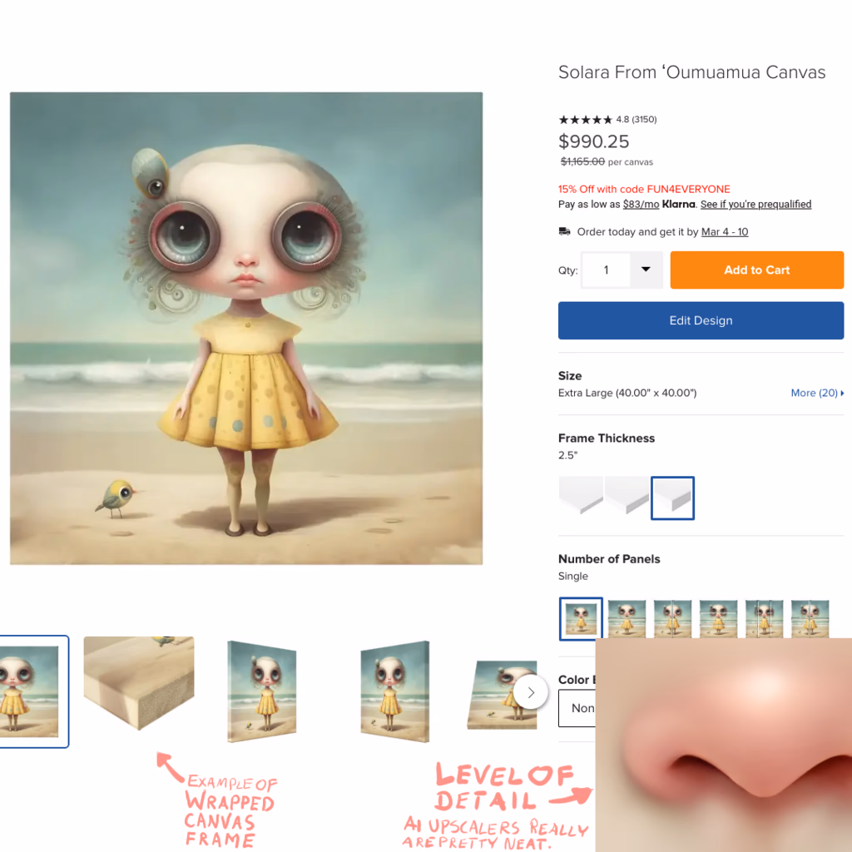852x852 pixels.
Task: Select the 2.5" frame thickness icon
Action: 672,498
